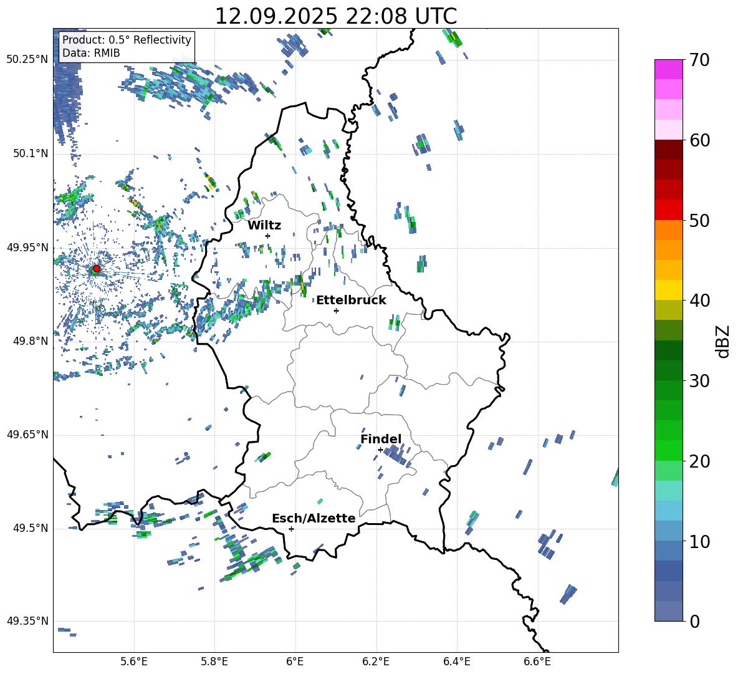Click the bright green colorbar segment at 20

[x=668, y=450]
